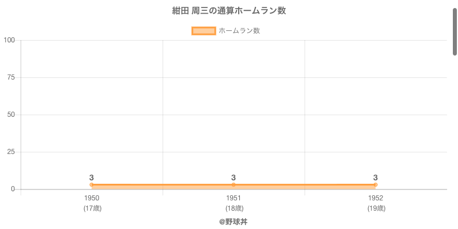Viewport: 458px width, 229px height.
Task: Click the value label 3 above 1952
Action: (376, 177)
